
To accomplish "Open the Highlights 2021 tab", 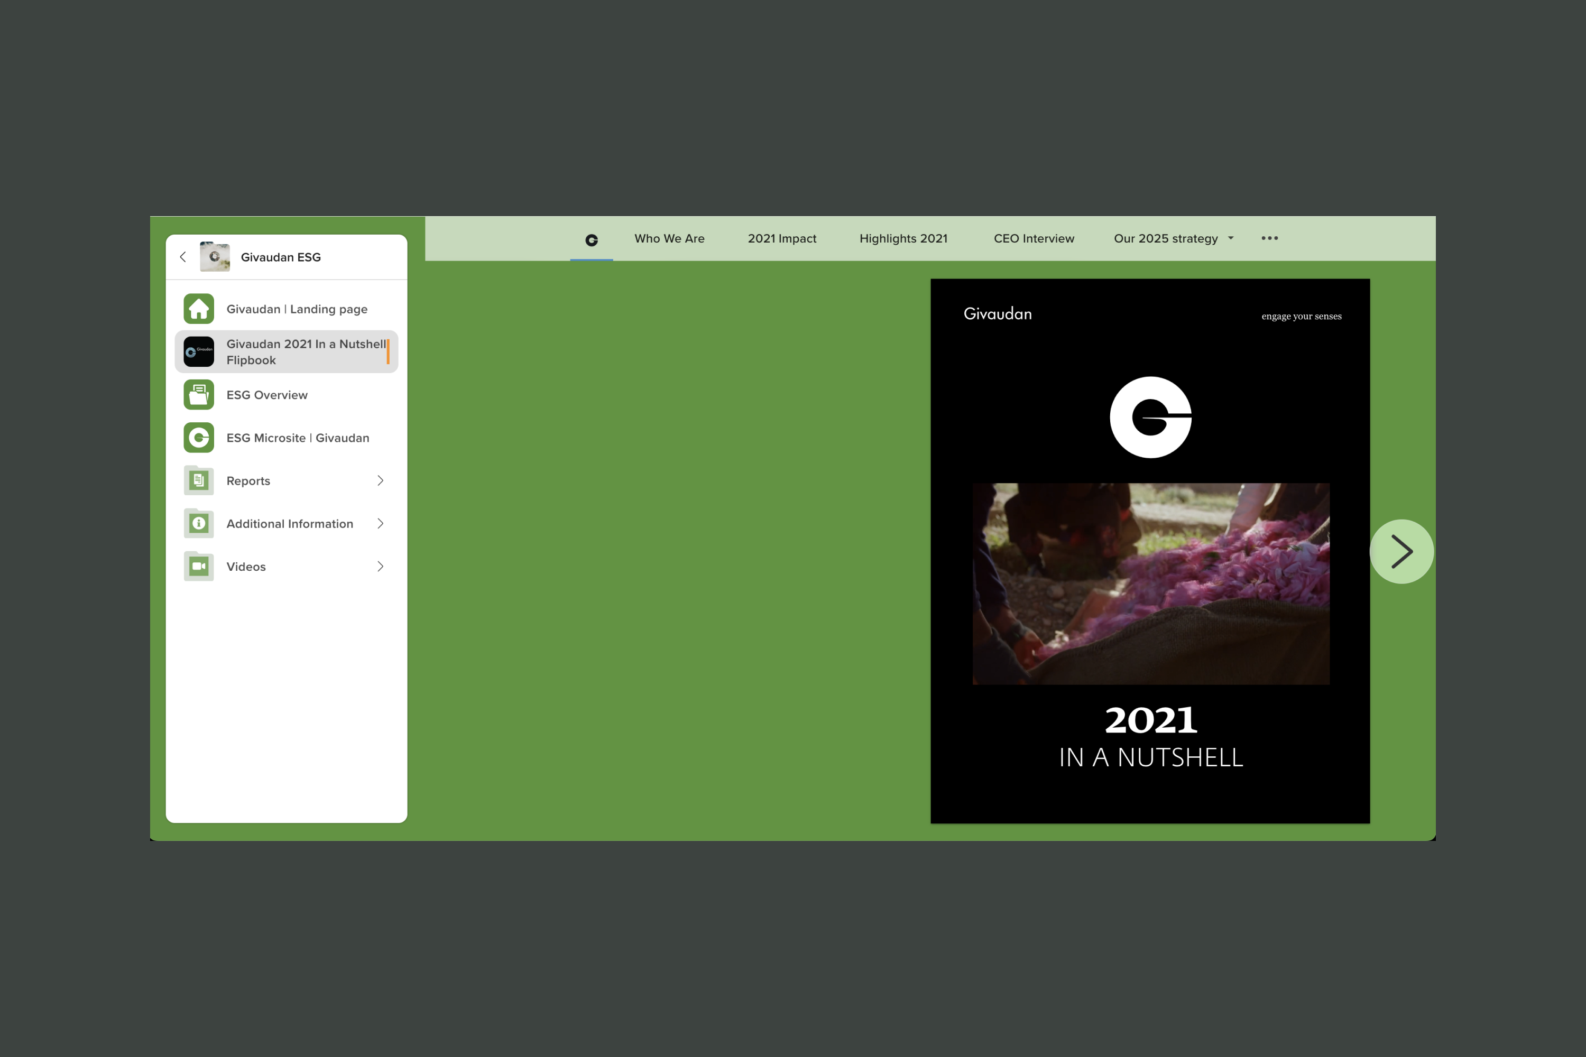I will [x=903, y=239].
